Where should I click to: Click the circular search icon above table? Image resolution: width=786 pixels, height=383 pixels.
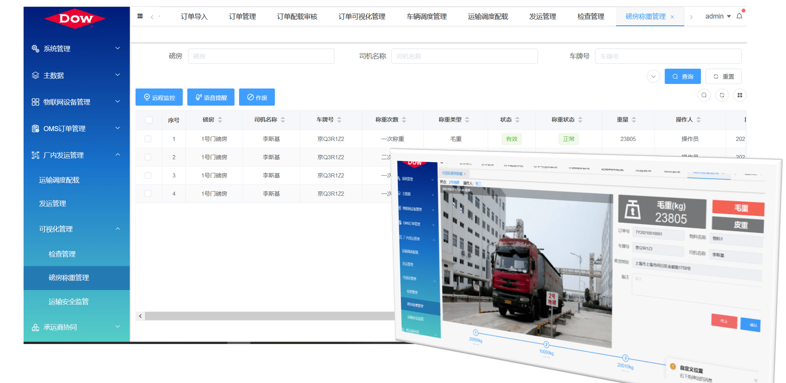click(x=704, y=95)
